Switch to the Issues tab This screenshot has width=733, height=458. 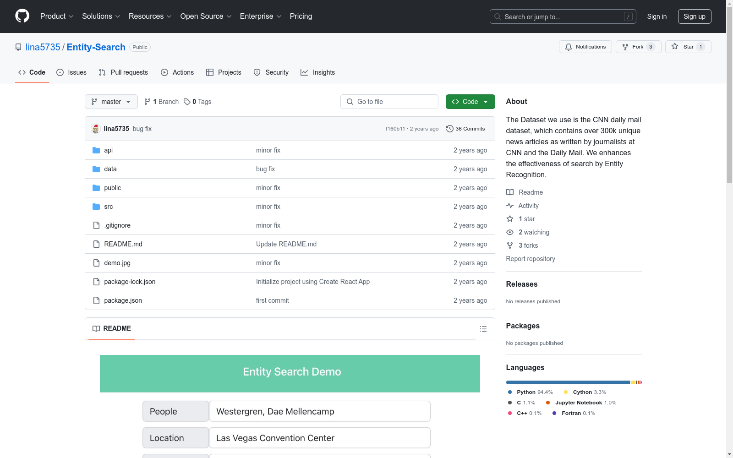click(71, 72)
